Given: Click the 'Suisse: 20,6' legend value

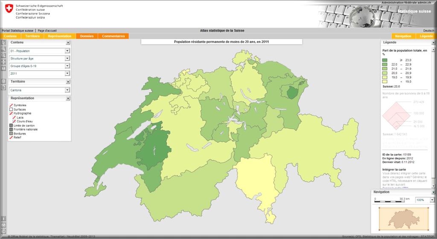Looking at the screenshot, I should click(391, 86).
